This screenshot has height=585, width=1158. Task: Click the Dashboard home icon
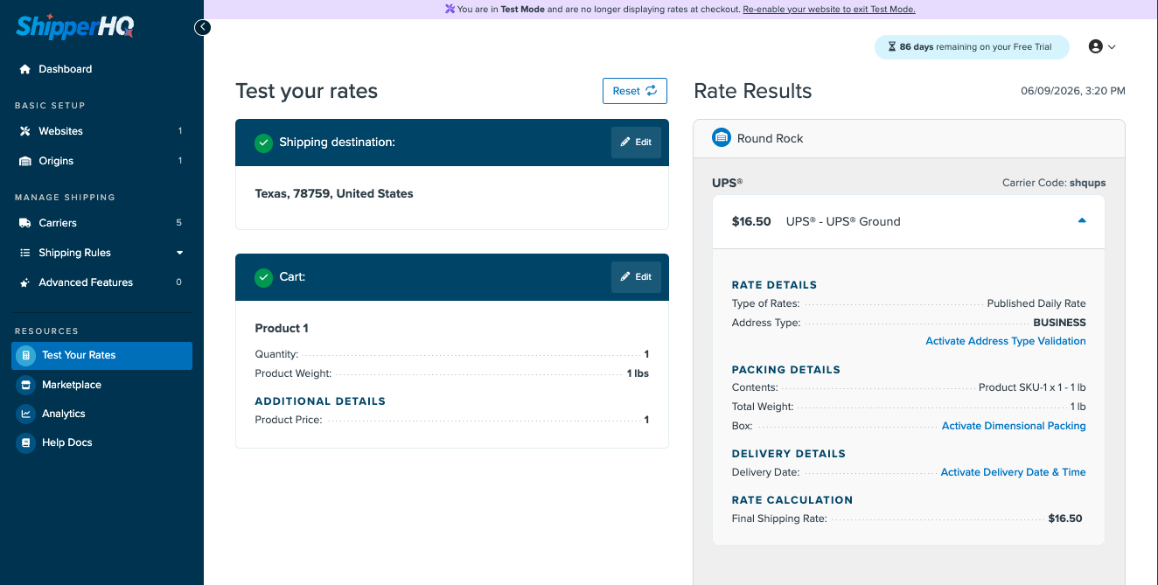point(25,69)
